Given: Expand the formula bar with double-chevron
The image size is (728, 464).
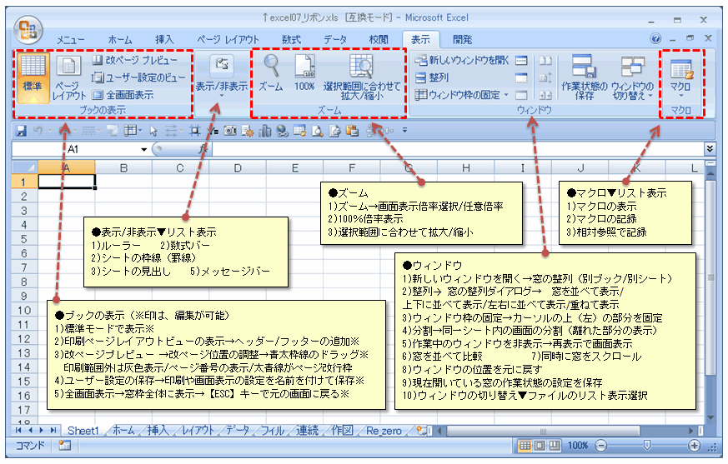Looking at the screenshot, I should click(x=710, y=148).
